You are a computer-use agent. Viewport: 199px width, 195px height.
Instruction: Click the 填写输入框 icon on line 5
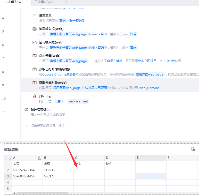[x=35, y=29]
